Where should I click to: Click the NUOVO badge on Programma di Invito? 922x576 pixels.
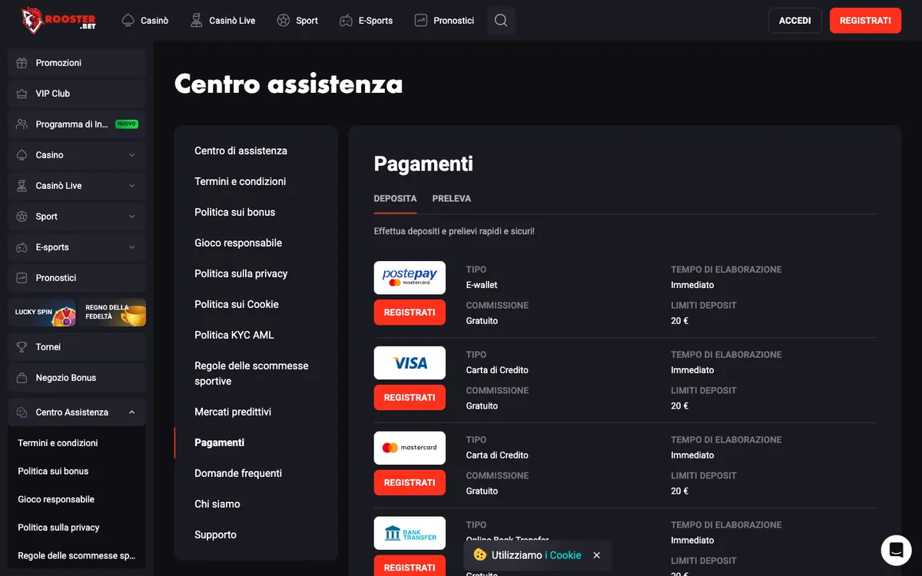coord(127,124)
